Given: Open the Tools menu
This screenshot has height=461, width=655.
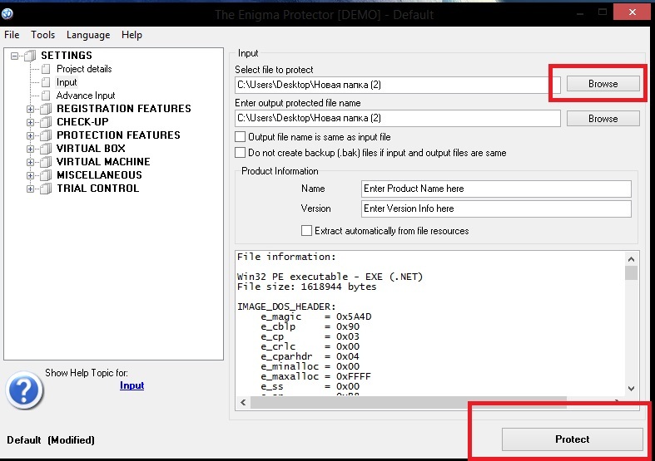Looking at the screenshot, I should tap(42, 35).
